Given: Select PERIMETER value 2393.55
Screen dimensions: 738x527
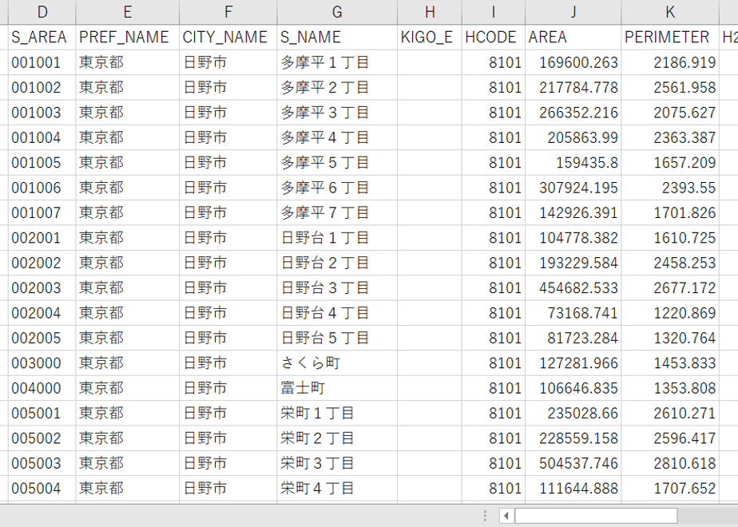Looking at the screenshot, I should point(670,188).
